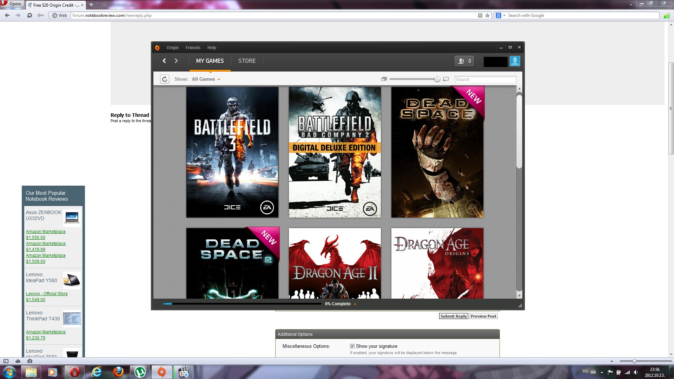Show hidden system tray icons
This screenshot has height=379, width=674.
(602, 372)
